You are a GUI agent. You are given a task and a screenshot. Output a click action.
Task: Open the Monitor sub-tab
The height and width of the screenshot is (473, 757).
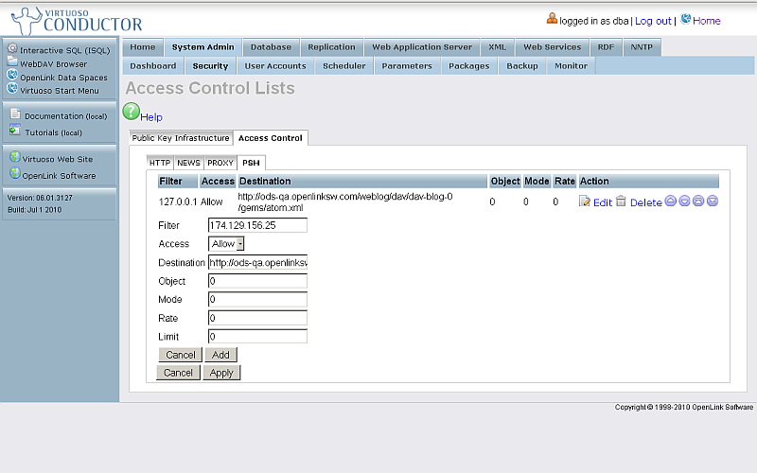click(x=572, y=66)
